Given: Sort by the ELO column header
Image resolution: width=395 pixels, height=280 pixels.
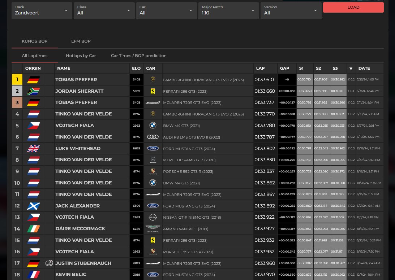Looking at the screenshot, I should pyautogui.click(x=136, y=68).
